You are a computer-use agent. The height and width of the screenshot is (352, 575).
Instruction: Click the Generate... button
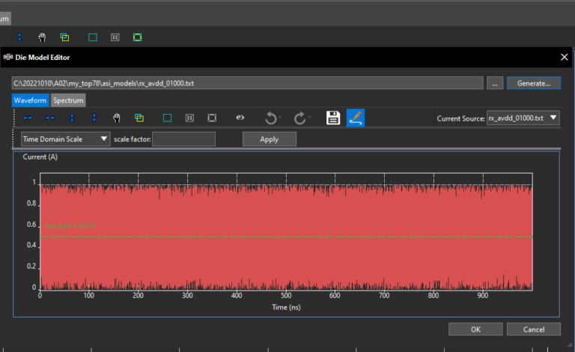(x=533, y=83)
